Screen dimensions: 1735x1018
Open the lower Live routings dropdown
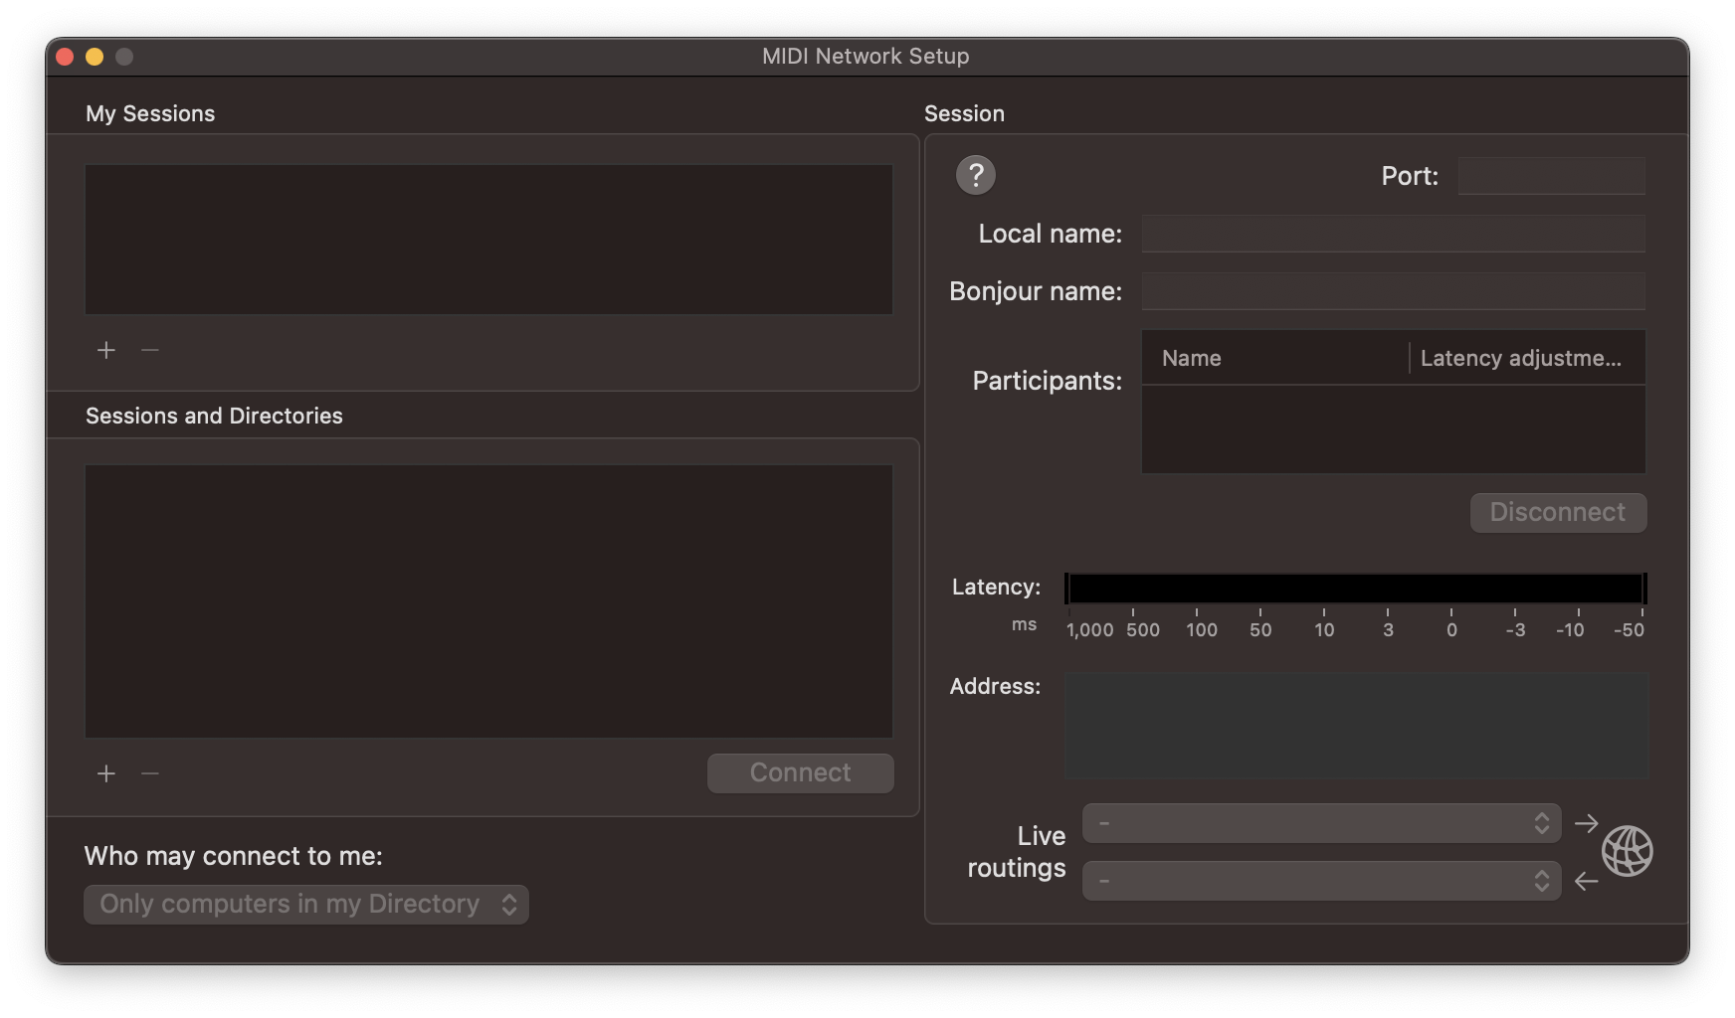[x=1321, y=881]
